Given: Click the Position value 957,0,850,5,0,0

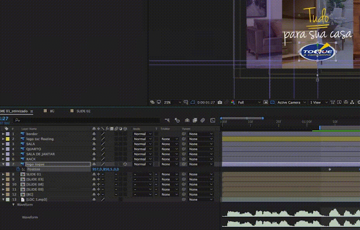Looking at the screenshot, I should click(106, 169).
